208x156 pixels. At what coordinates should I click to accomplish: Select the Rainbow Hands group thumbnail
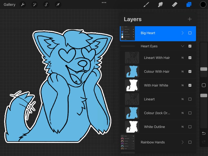[x=128, y=142]
